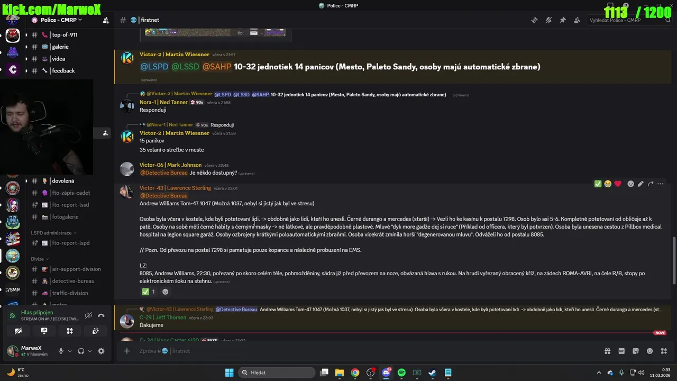The height and width of the screenshot is (381, 677).
Task: Click @Detective Bureau mention in Mark Johnson message
Action: [x=163, y=173]
